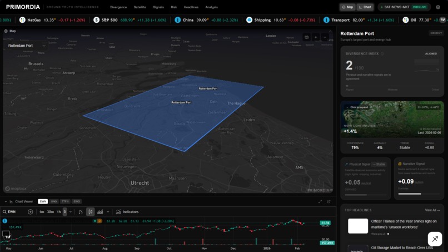Open the Analysis menu
The height and width of the screenshot is (252, 448).
tap(211, 7)
